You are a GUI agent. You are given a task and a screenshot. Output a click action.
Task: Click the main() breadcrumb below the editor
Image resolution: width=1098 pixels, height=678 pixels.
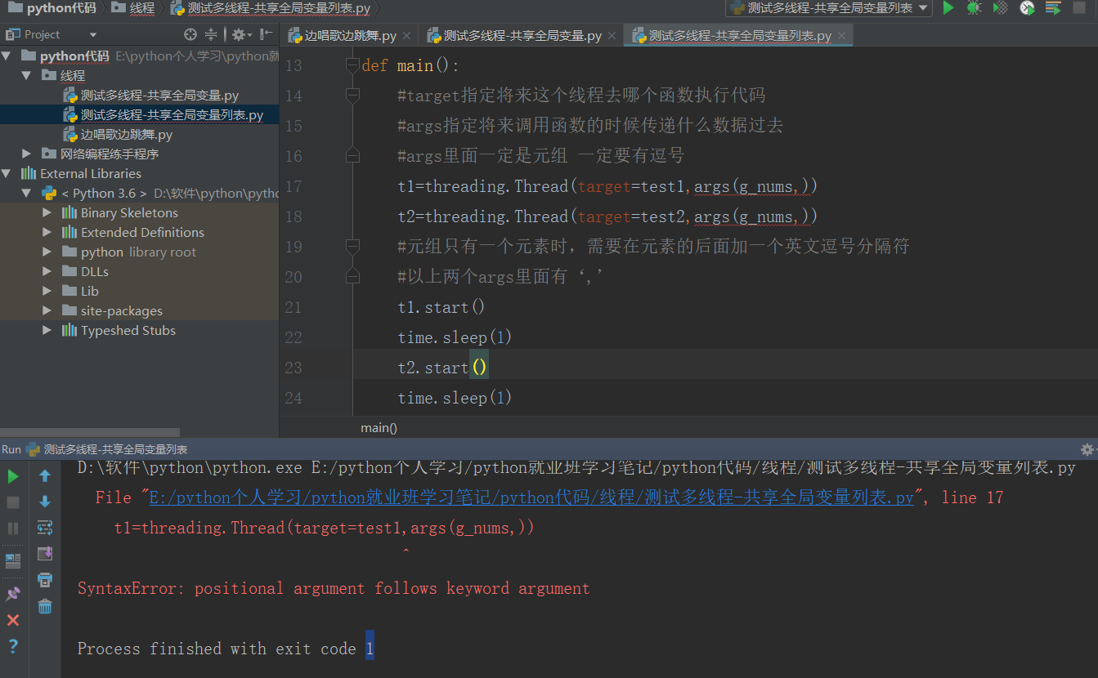pyautogui.click(x=379, y=427)
